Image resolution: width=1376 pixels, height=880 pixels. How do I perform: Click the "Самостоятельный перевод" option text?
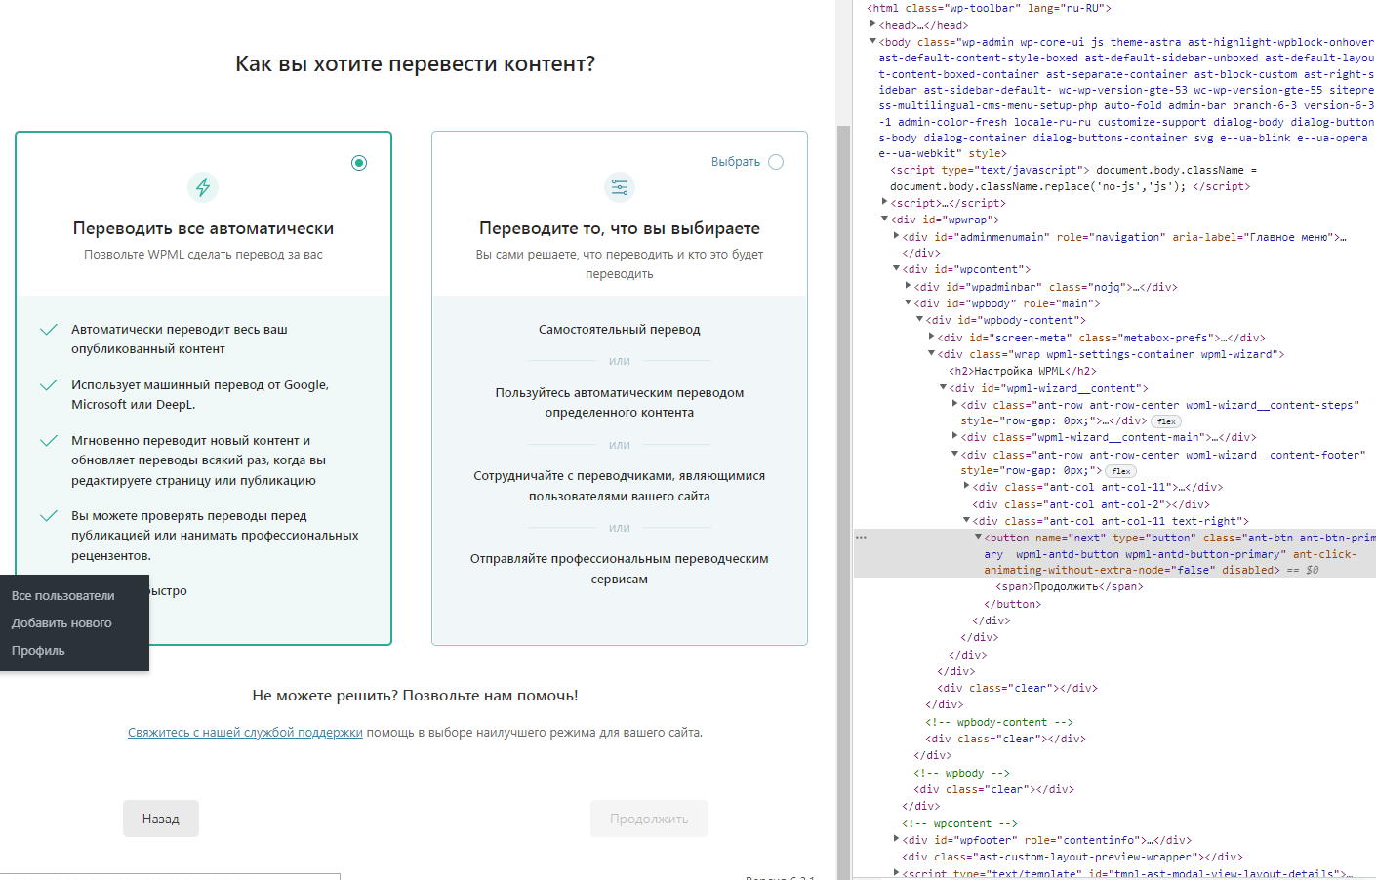point(620,330)
